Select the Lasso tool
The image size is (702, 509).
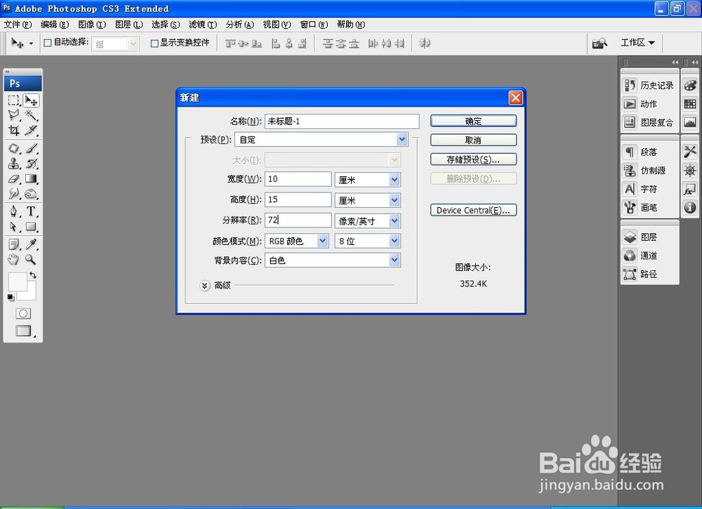14,115
